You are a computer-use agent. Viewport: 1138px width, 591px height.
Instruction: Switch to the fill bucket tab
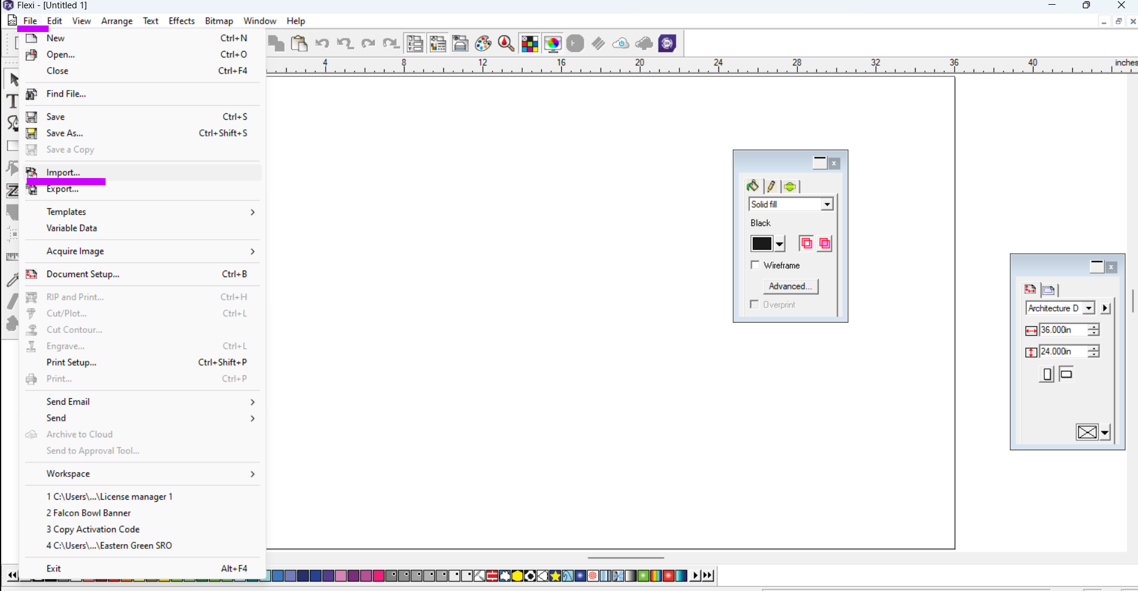coord(752,186)
